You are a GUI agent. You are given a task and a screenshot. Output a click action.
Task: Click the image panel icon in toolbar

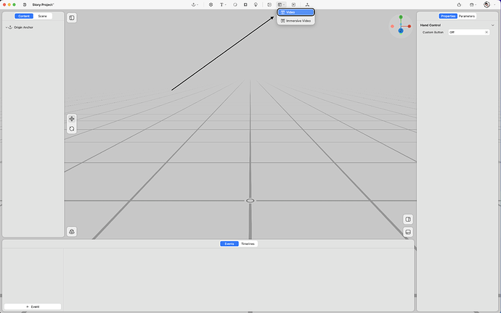pyautogui.click(x=269, y=5)
